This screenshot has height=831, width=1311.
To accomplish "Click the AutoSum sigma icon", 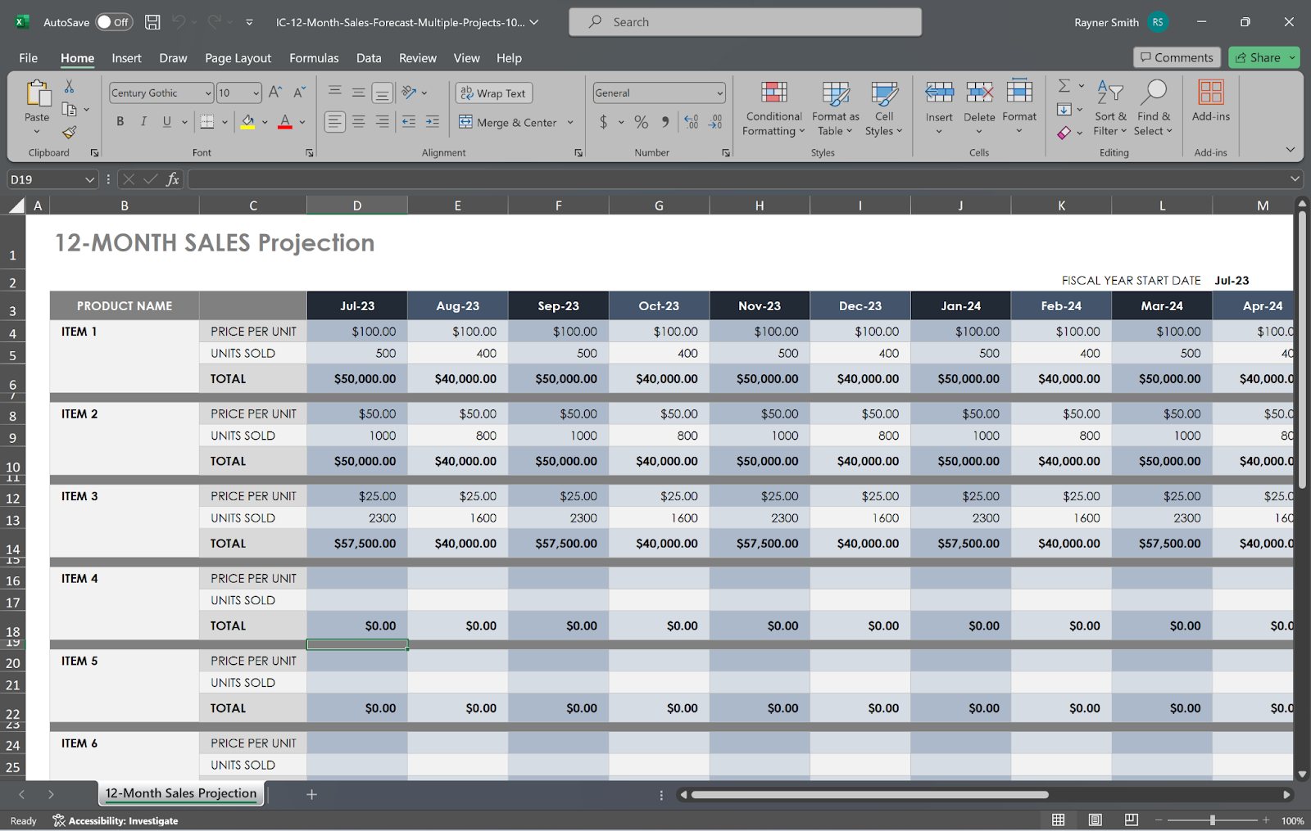I will (x=1064, y=86).
